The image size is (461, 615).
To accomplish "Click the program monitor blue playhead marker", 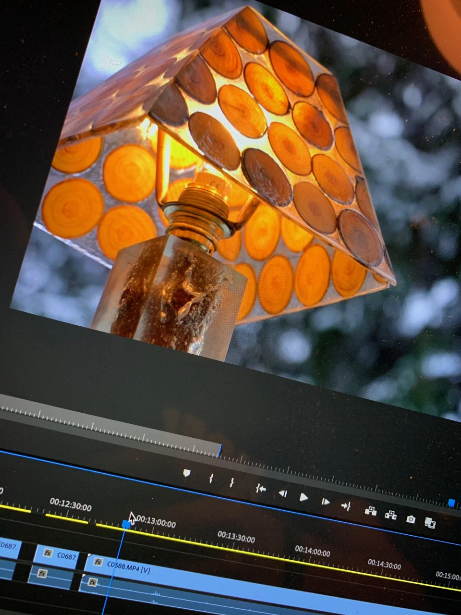I will click(x=451, y=503).
